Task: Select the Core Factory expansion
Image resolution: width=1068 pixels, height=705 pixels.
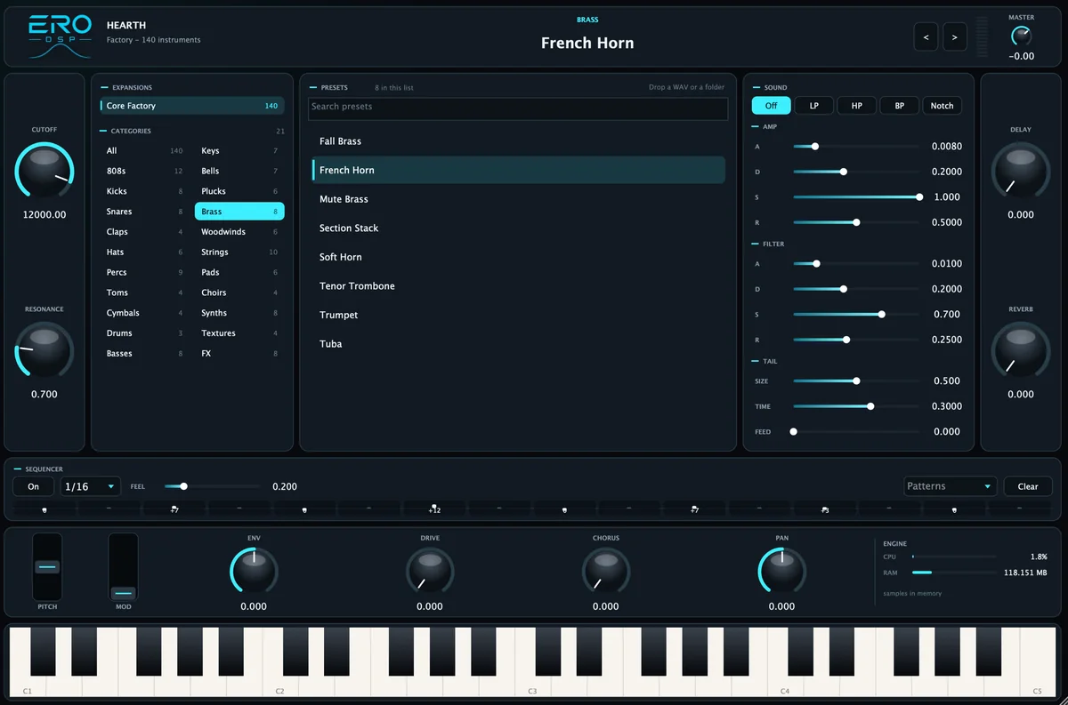Action: pos(192,106)
